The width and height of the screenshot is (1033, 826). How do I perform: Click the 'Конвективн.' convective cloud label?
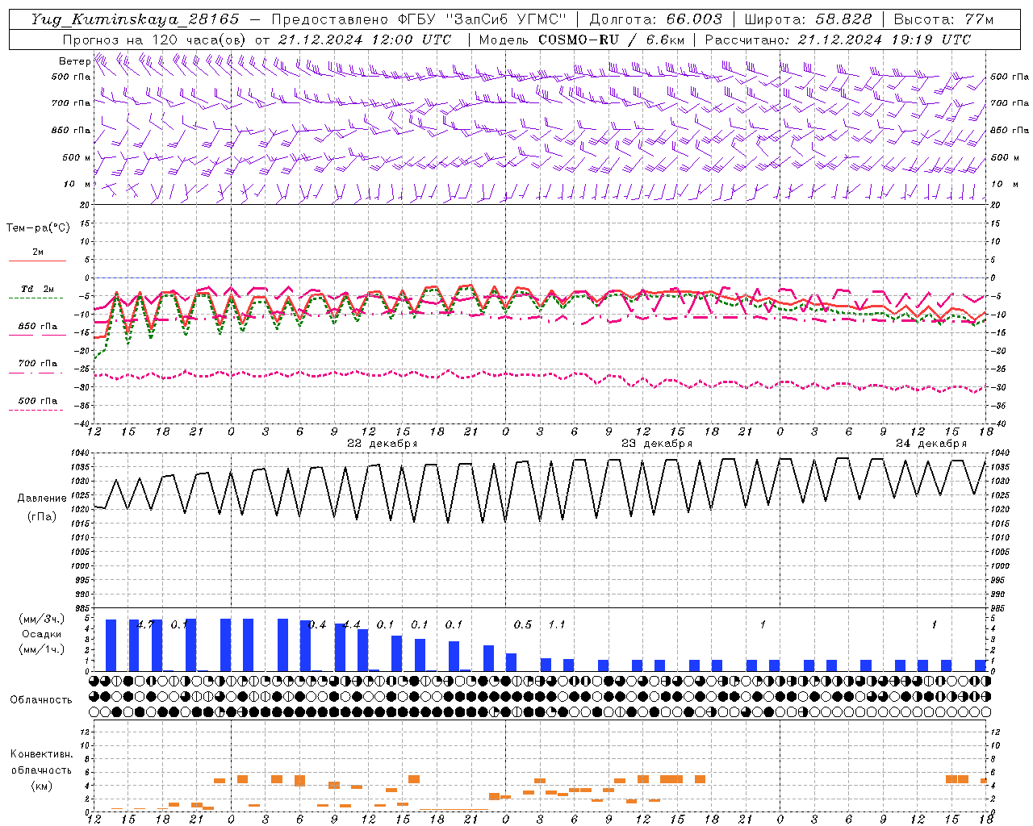click(42, 754)
